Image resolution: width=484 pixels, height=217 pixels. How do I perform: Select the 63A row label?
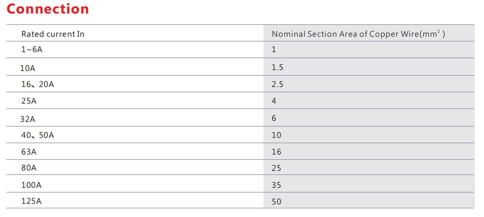pyautogui.click(x=29, y=152)
